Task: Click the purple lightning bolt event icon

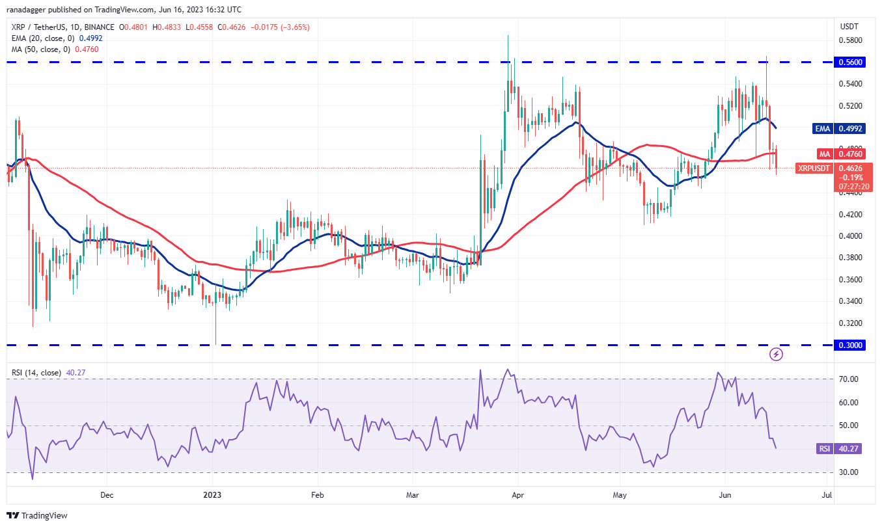Action: (776, 355)
